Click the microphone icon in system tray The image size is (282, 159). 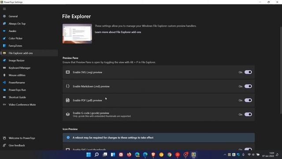pos(243,155)
